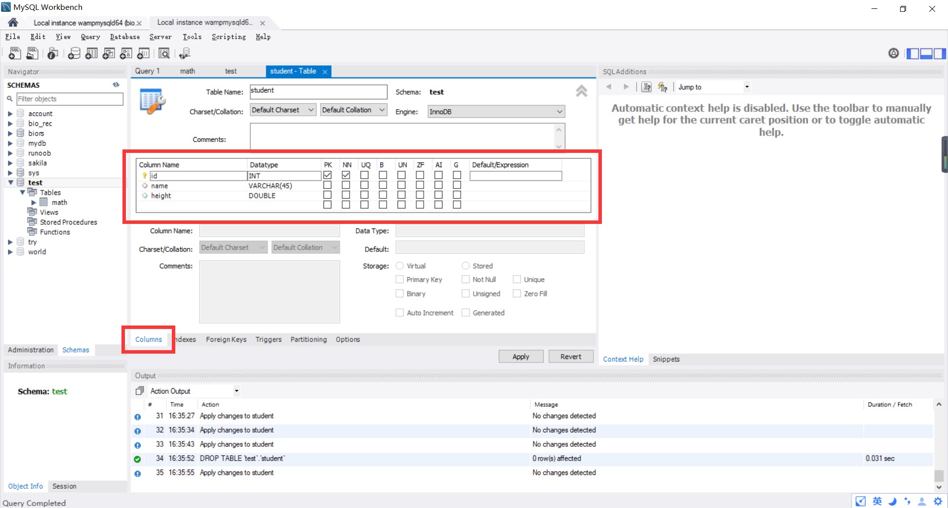Expand the world schema

tap(10, 252)
